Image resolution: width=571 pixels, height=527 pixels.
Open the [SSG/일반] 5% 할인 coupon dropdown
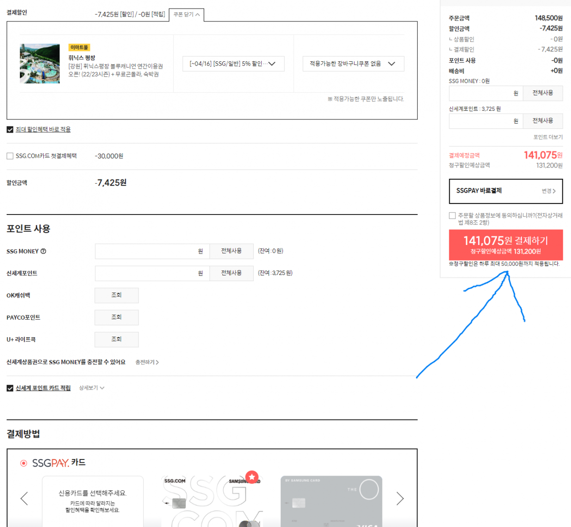tap(233, 64)
